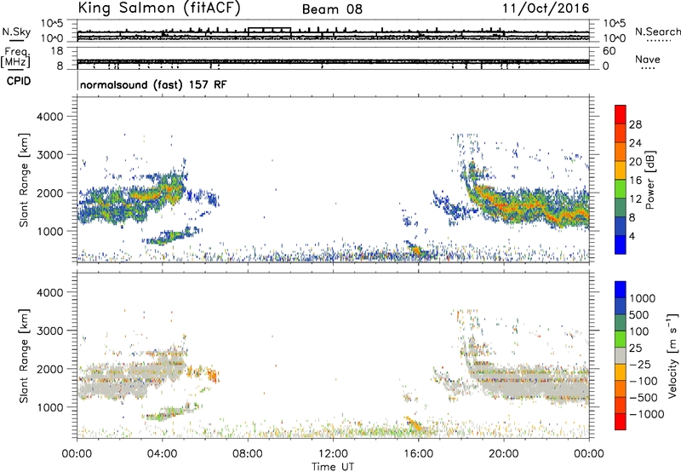Click the "3000" range tick in power panel
Viewport: 681px width, 472px height.
49,155
